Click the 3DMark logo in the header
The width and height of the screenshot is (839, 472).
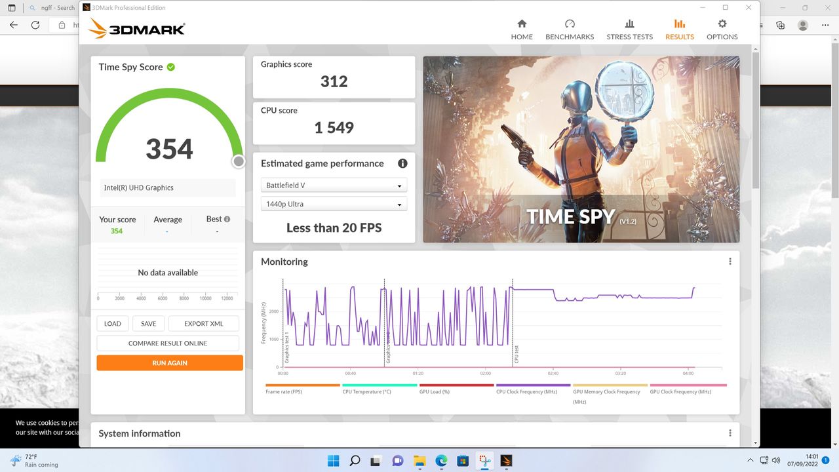pyautogui.click(x=136, y=28)
